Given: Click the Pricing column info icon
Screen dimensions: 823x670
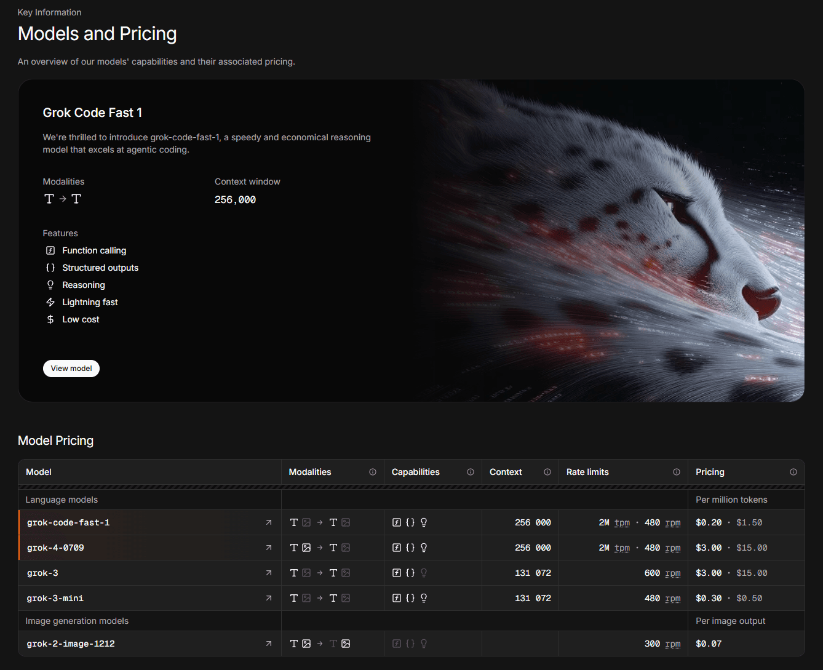Looking at the screenshot, I should 793,472.
